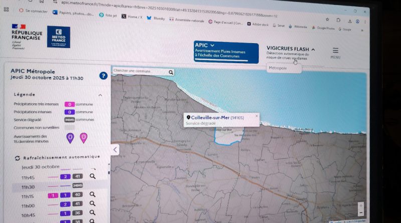Open the APIC dropdown tab
The height and width of the screenshot is (223, 401).
click(226, 52)
